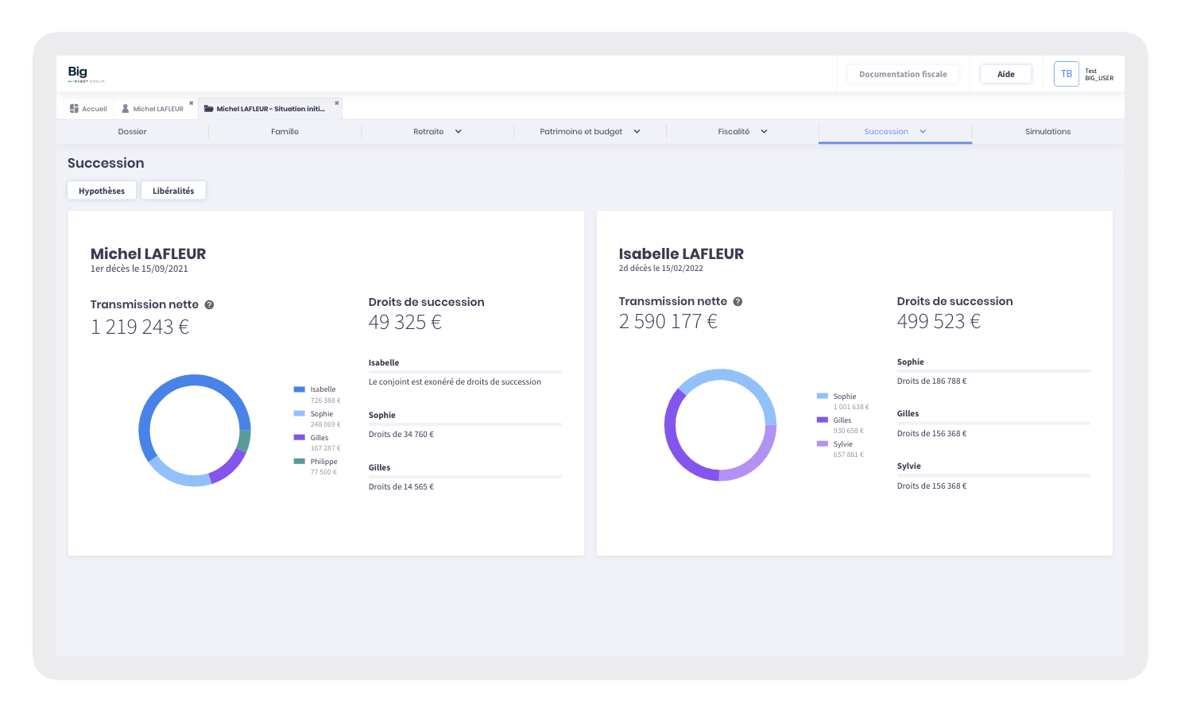Click the Accueil home tab icon

74,109
